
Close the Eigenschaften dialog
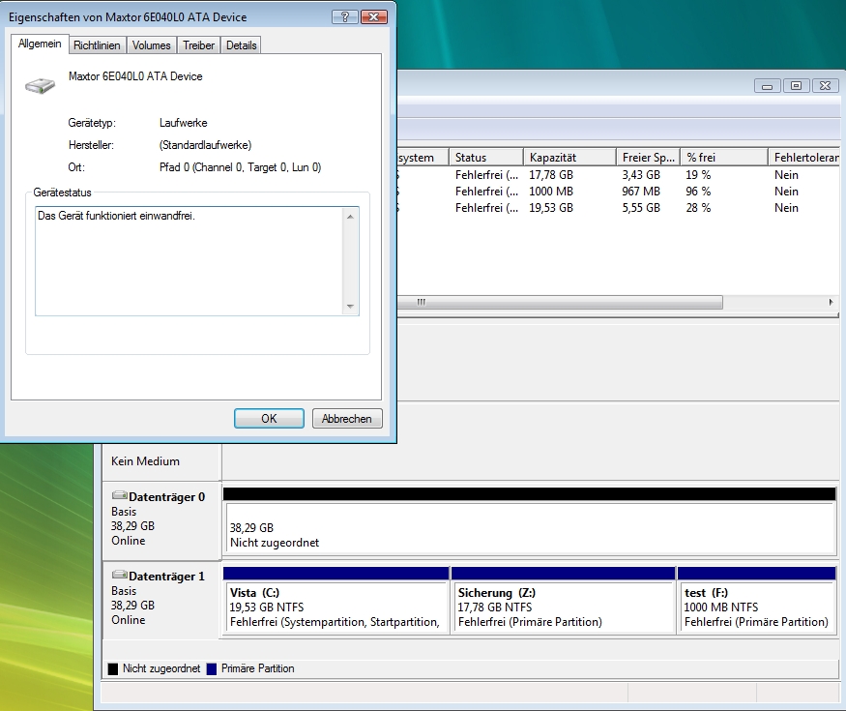point(374,16)
